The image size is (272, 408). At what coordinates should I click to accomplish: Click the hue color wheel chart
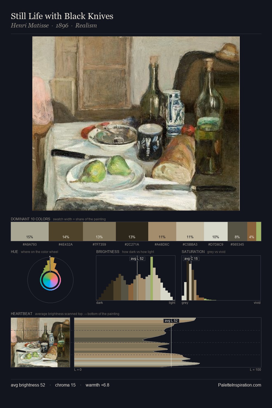pyautogui.click(x=50, y=280)
